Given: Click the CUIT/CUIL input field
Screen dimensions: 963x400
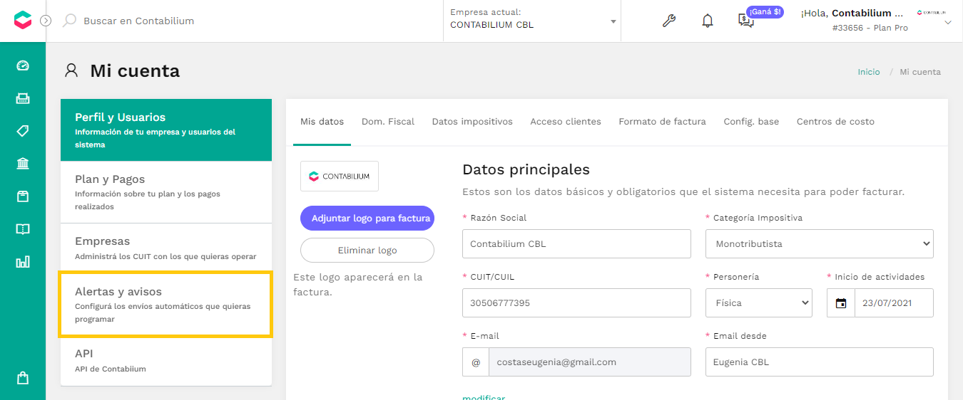Looking at the screenshot, I should 576,302.
